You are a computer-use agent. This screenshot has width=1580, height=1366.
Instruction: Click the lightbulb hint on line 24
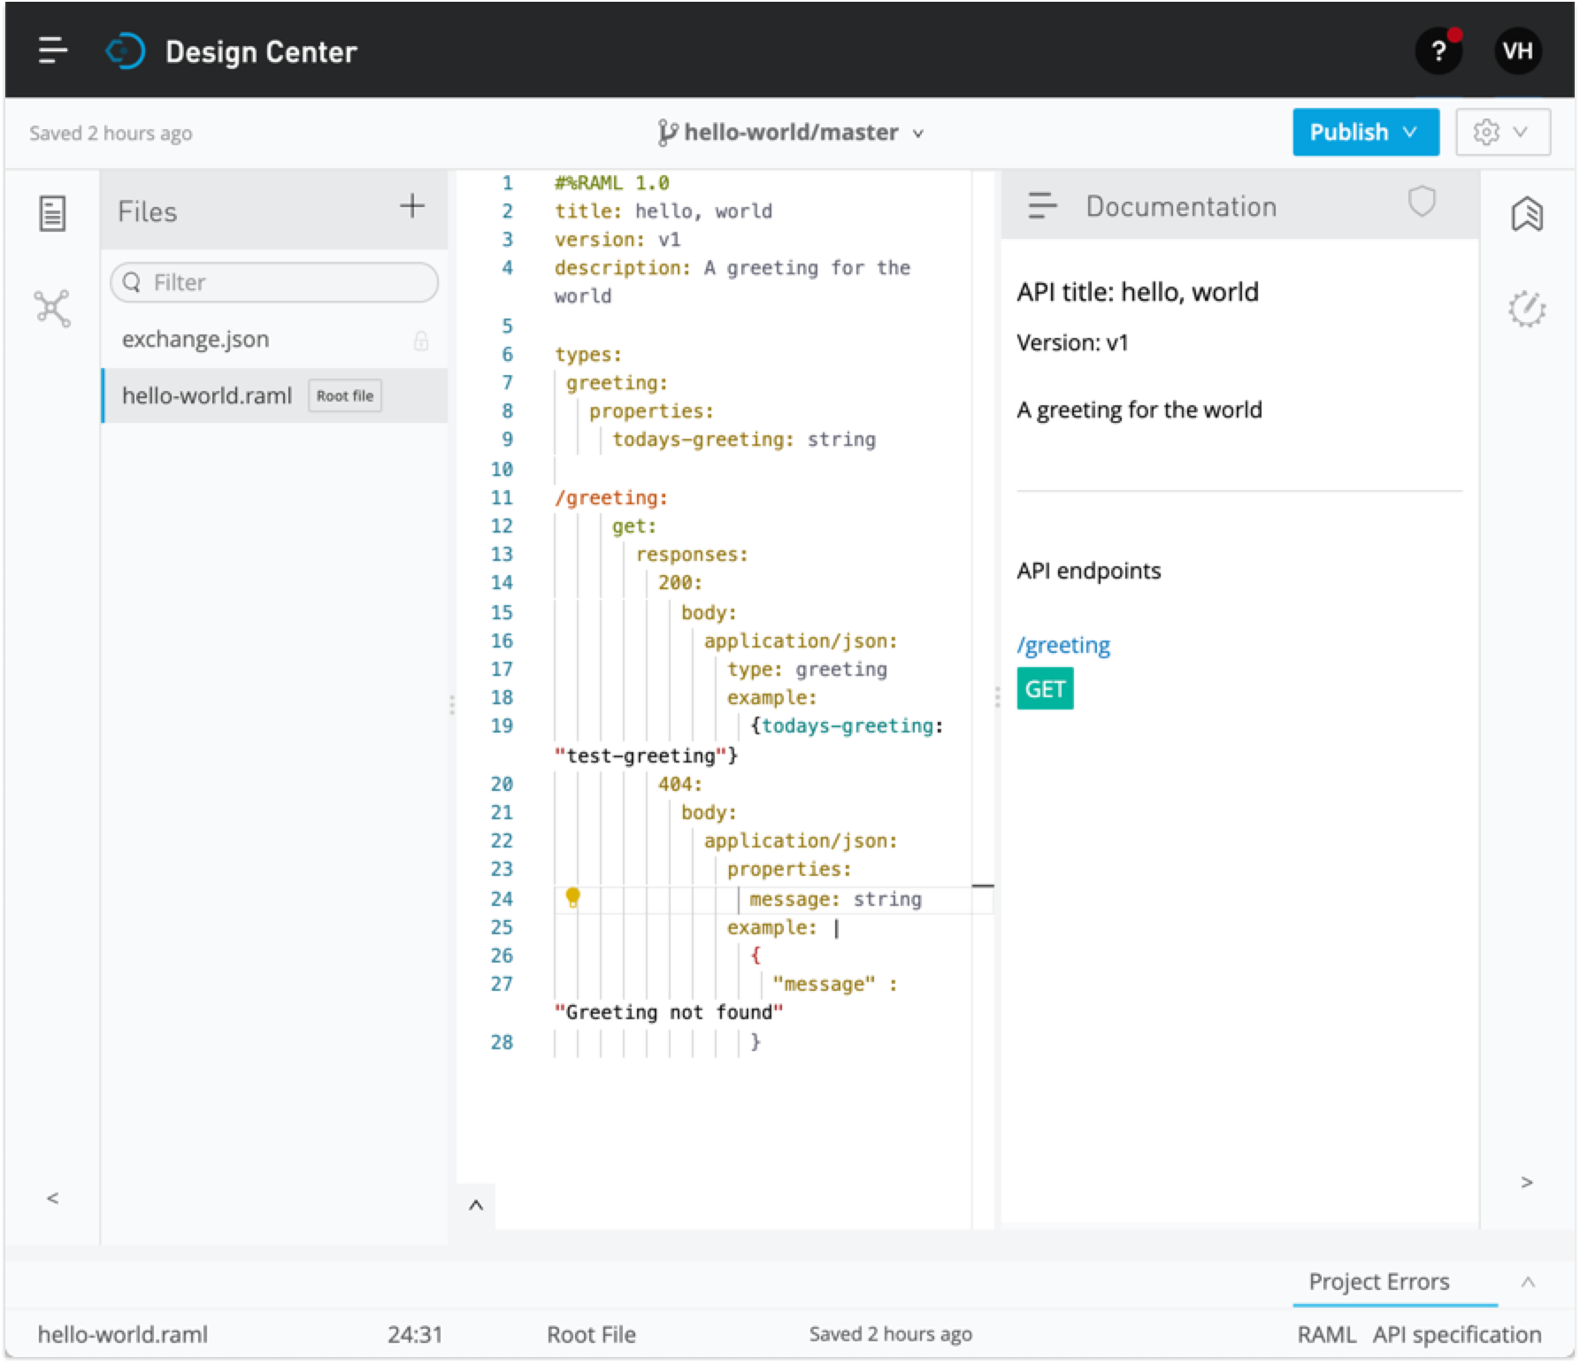click(572, 898)
